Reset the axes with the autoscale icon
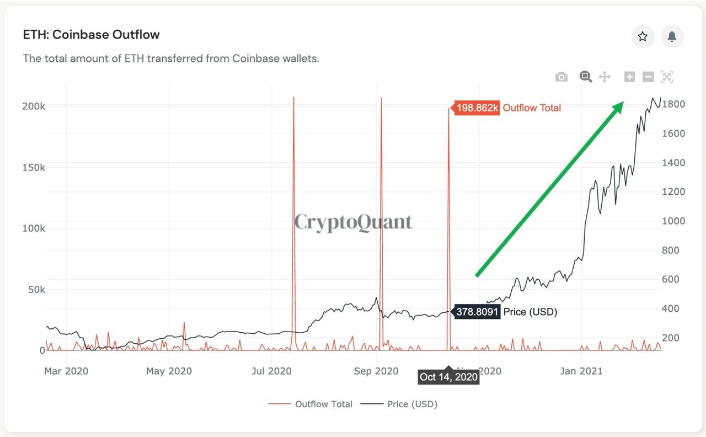This screenshot has width=706, height=437. (x=667, y=77)
